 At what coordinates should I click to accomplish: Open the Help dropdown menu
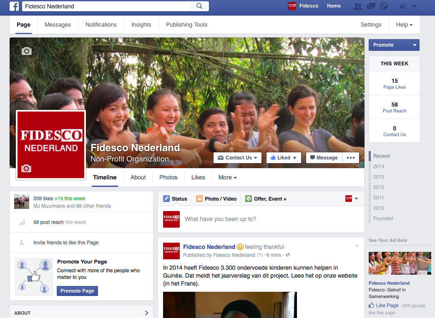(x=404, y=25)
